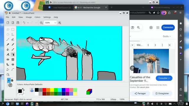Swap foreground and background colors
Screen dimensions: 189x106
click(x=23, y=89)
